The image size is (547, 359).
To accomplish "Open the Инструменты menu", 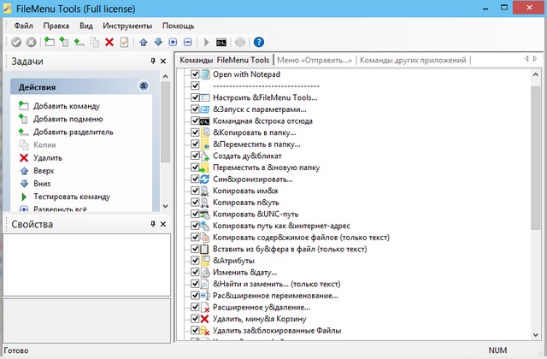I will 127,26.
